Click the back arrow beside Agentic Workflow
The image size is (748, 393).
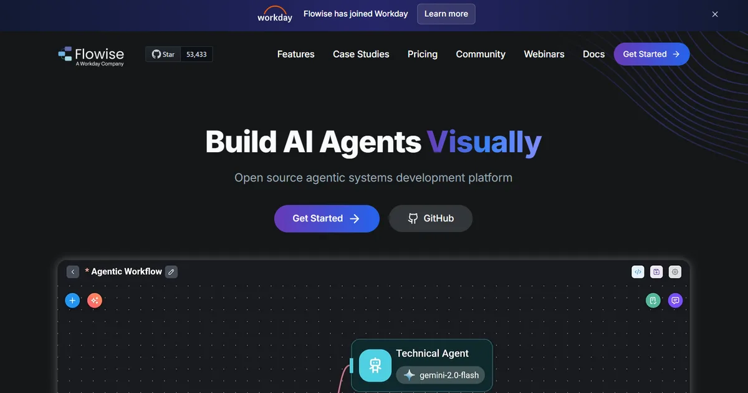[x=73, y=272]
